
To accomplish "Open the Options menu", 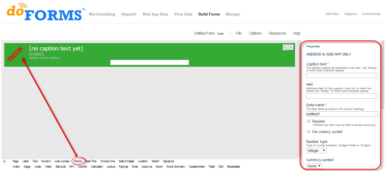I will pos(255,33).
